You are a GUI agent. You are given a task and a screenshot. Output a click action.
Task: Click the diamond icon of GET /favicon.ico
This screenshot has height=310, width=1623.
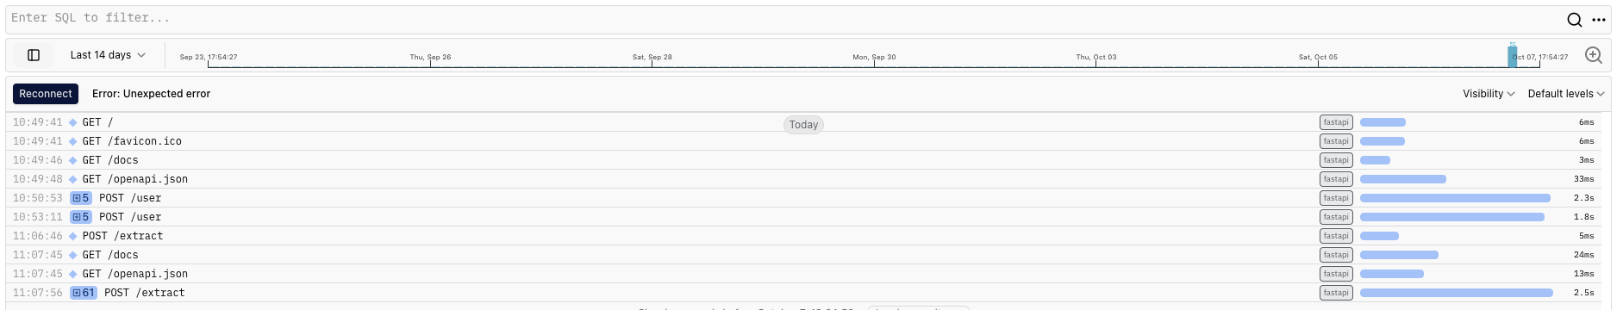coord(73,141)
